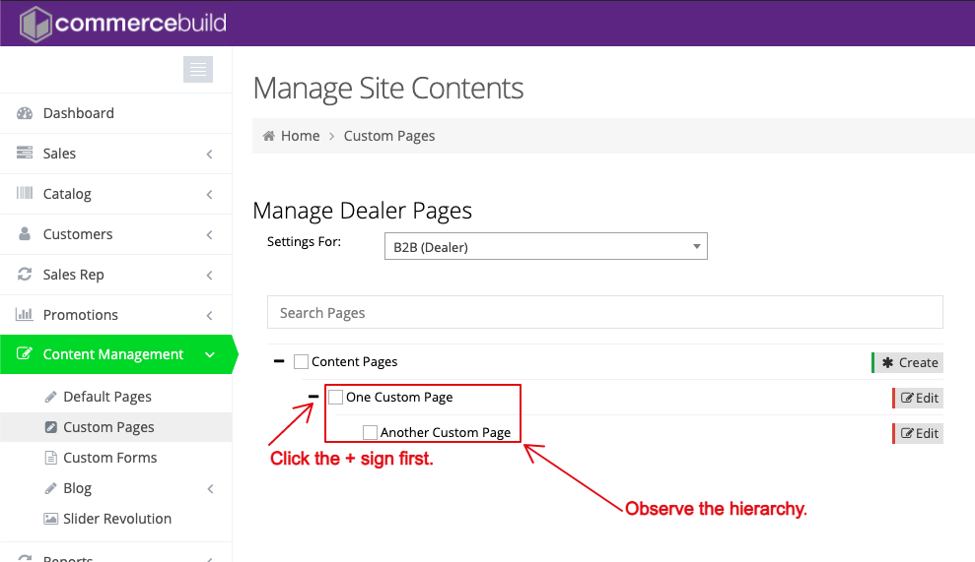Viewport: 975px width, 562px height.
Task: Click the commercebuild logo icon
Action: coord(35,24)
